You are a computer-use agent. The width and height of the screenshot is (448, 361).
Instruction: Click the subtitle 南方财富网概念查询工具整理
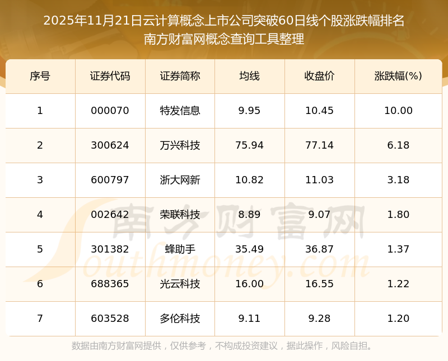(224, 39)
